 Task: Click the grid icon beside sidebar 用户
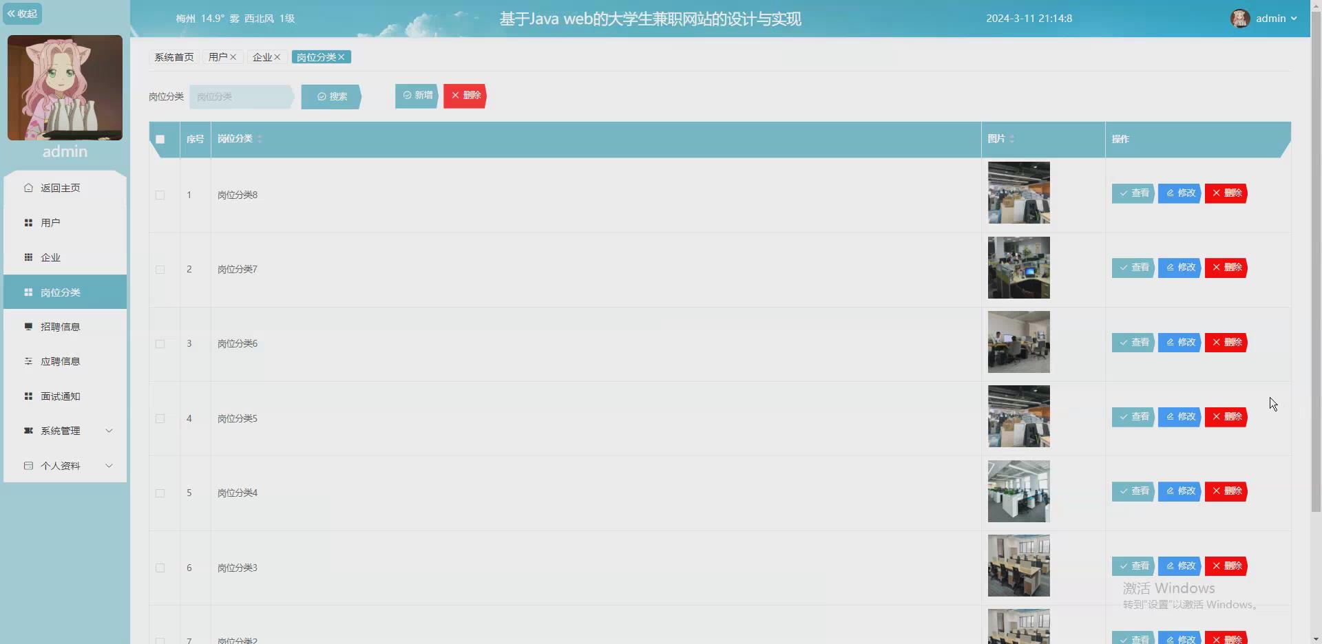pyautogui.click(x=28, y=223)
